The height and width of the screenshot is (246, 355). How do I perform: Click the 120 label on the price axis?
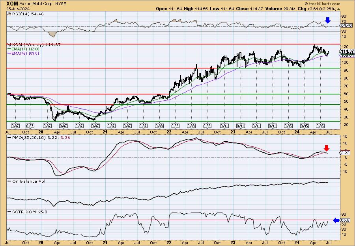pyautogui.click(x=344, y=46)
